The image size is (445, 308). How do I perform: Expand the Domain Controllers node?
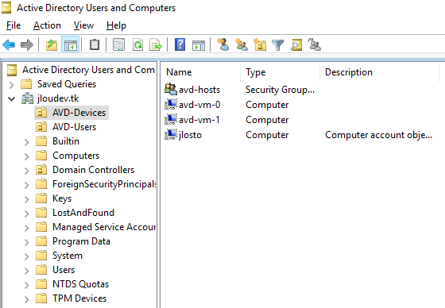point(27,171)
